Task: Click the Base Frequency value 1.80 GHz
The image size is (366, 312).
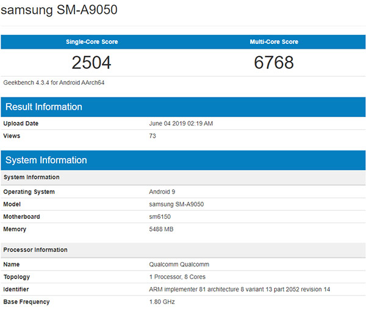Action: pos(162,302)
